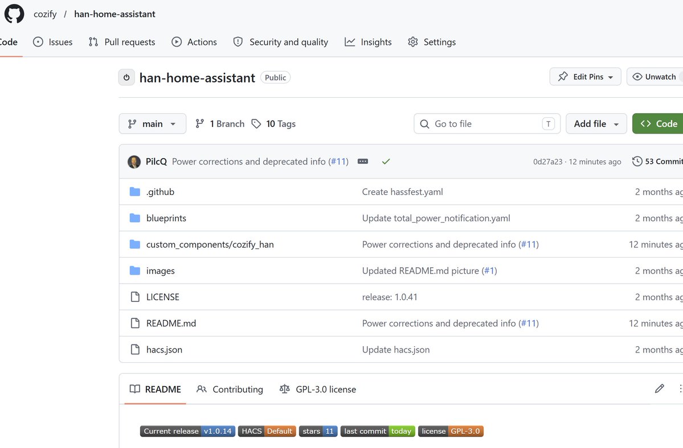Click the repository power avatar icon
Image resolution: width=683 pixels, height=448 pixels.
[126, 77]
